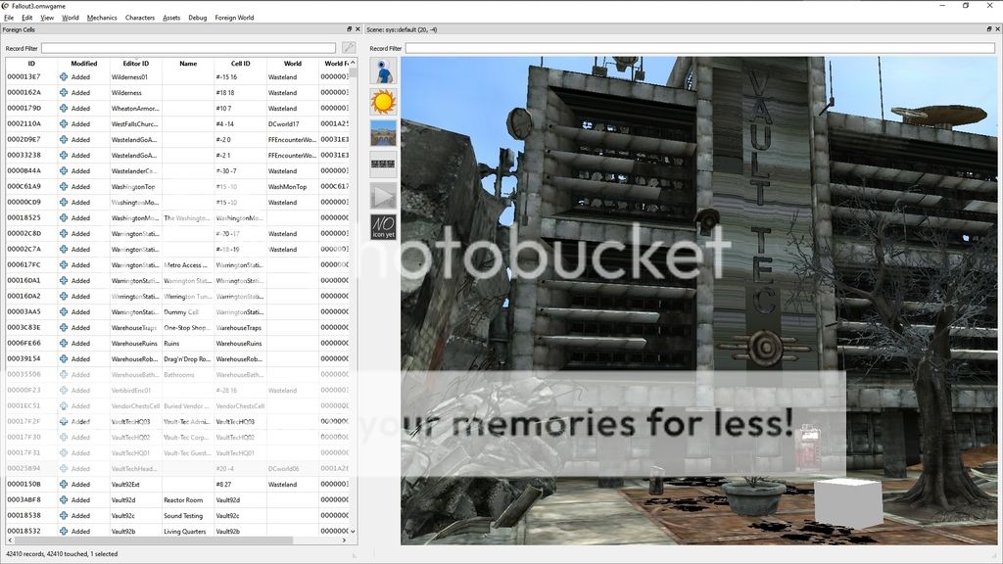Select the 'Reactor Room' name cell
The image size is (1003, 564).
[188, 500]
